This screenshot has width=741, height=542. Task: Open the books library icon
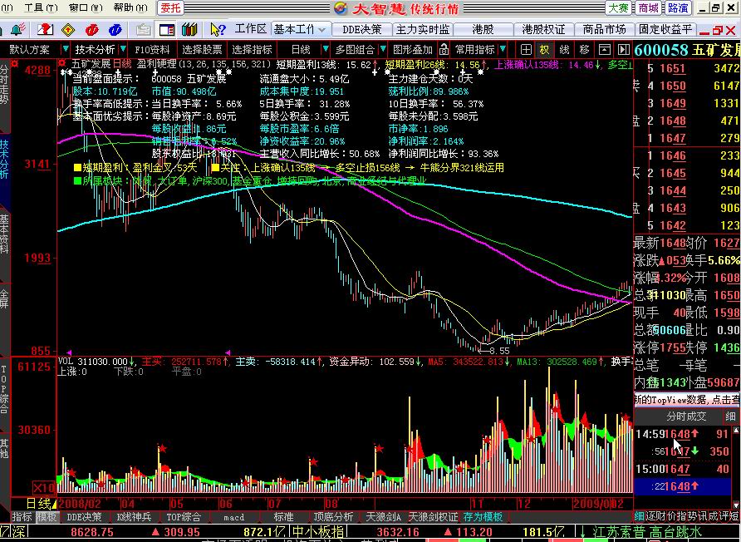(189, 30)
